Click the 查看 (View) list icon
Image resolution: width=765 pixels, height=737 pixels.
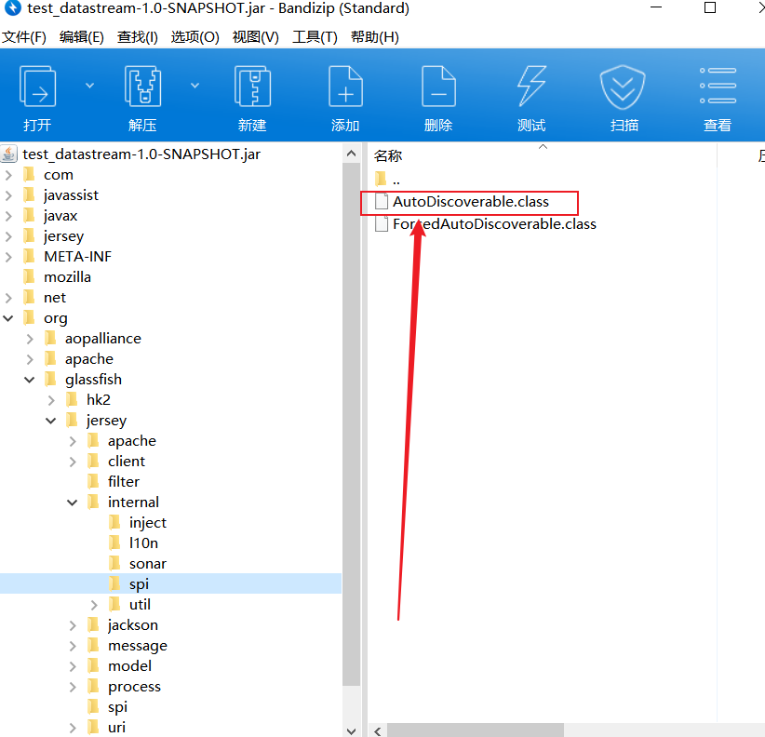click(x=718, y=86)
